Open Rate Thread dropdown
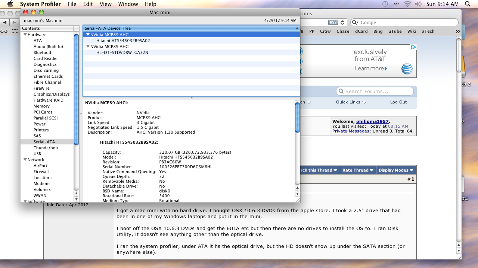Viewport: 478px width, 268px height. point(358,170)
